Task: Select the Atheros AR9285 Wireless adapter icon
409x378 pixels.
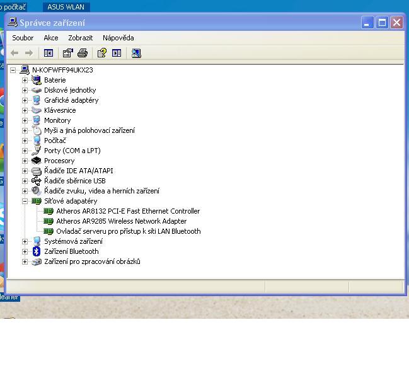Action: coord(49,221)
